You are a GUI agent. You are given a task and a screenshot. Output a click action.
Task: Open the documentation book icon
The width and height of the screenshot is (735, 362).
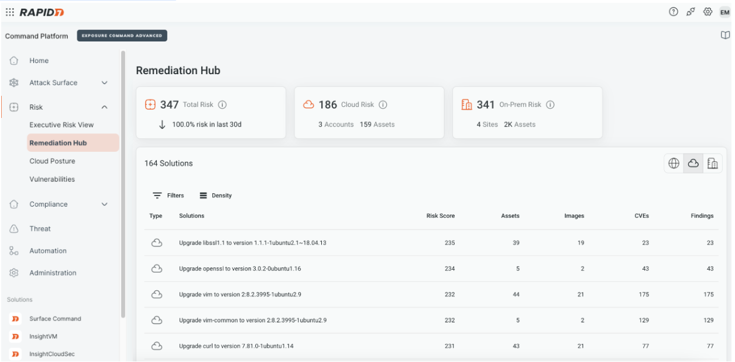725,36
